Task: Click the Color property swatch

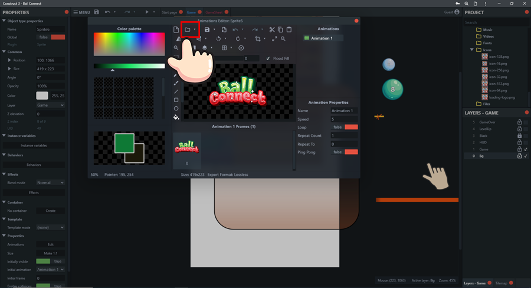Action: pyautogui.click(x=42, y=96)
